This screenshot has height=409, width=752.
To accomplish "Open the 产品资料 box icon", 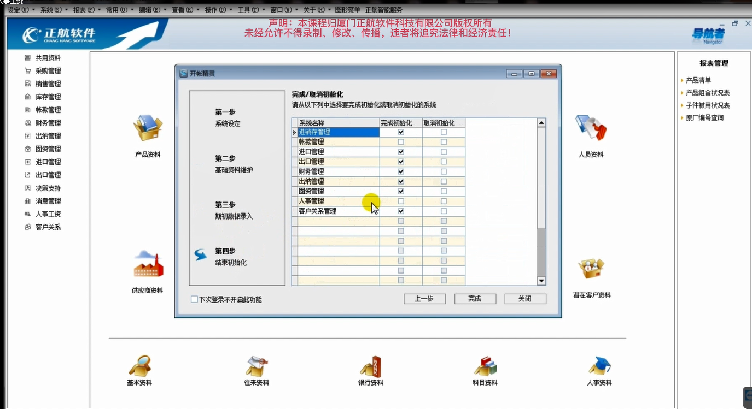I will (x=148, y=129).
